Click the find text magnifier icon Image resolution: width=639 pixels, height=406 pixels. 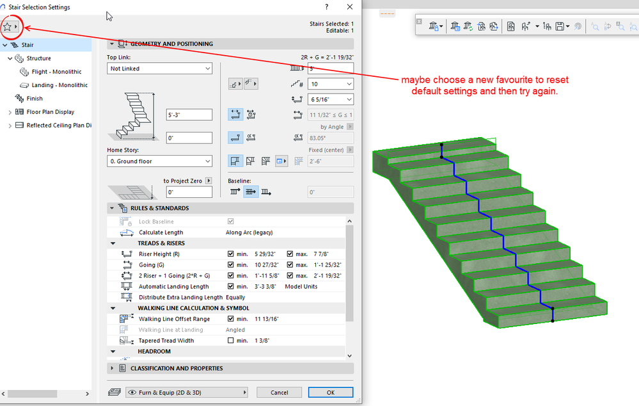click(595, 26)
